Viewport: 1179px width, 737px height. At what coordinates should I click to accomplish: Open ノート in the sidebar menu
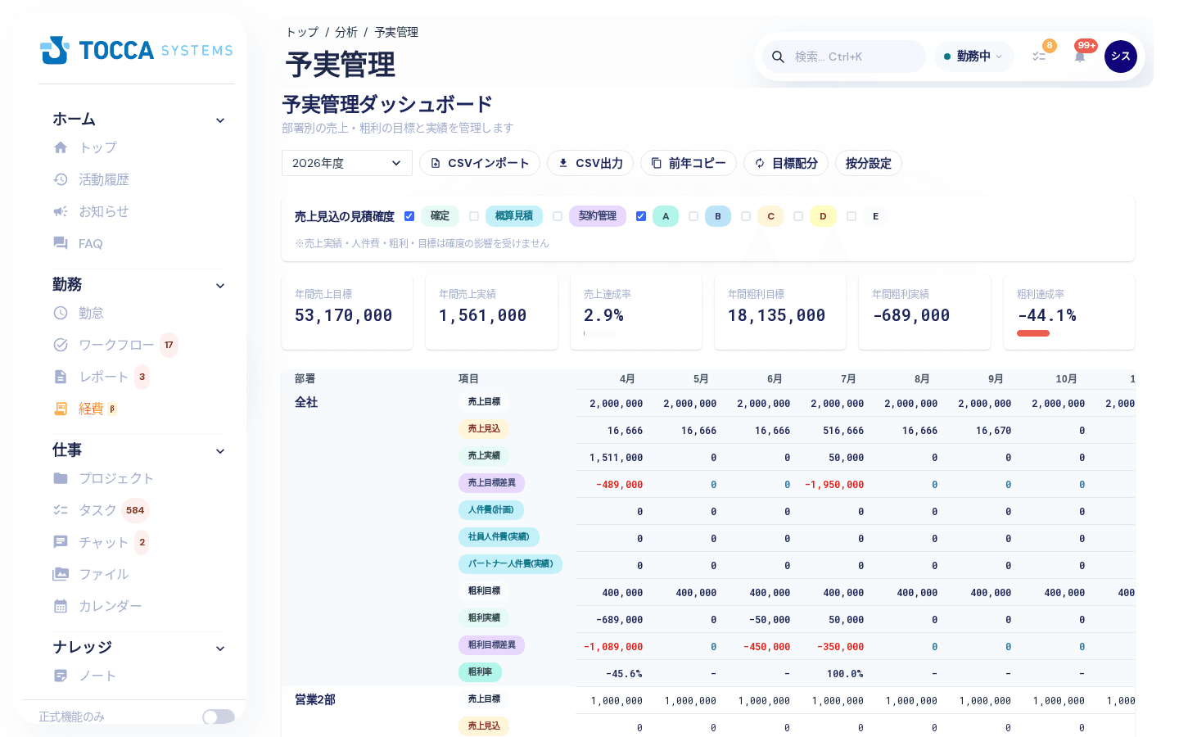(x=97, y=676)
